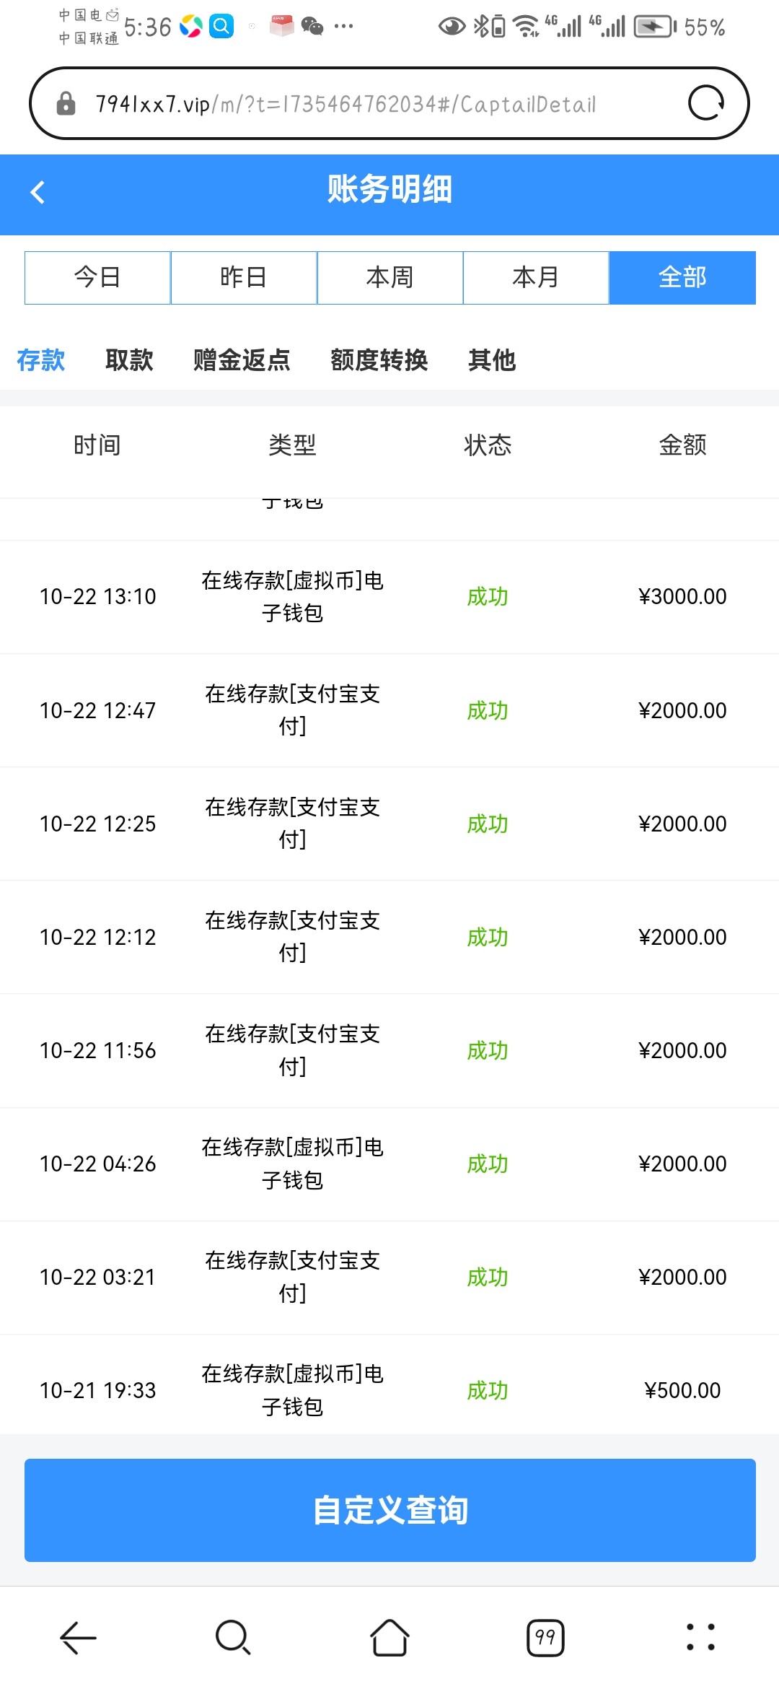Open the four-dot browser menu icon
This screenshot has height=1689, width=779.
(700, 1637)
